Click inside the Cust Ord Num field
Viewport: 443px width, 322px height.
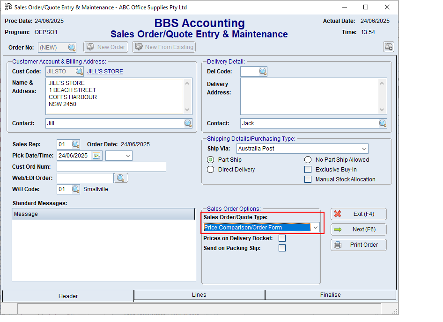pos(111,166)
